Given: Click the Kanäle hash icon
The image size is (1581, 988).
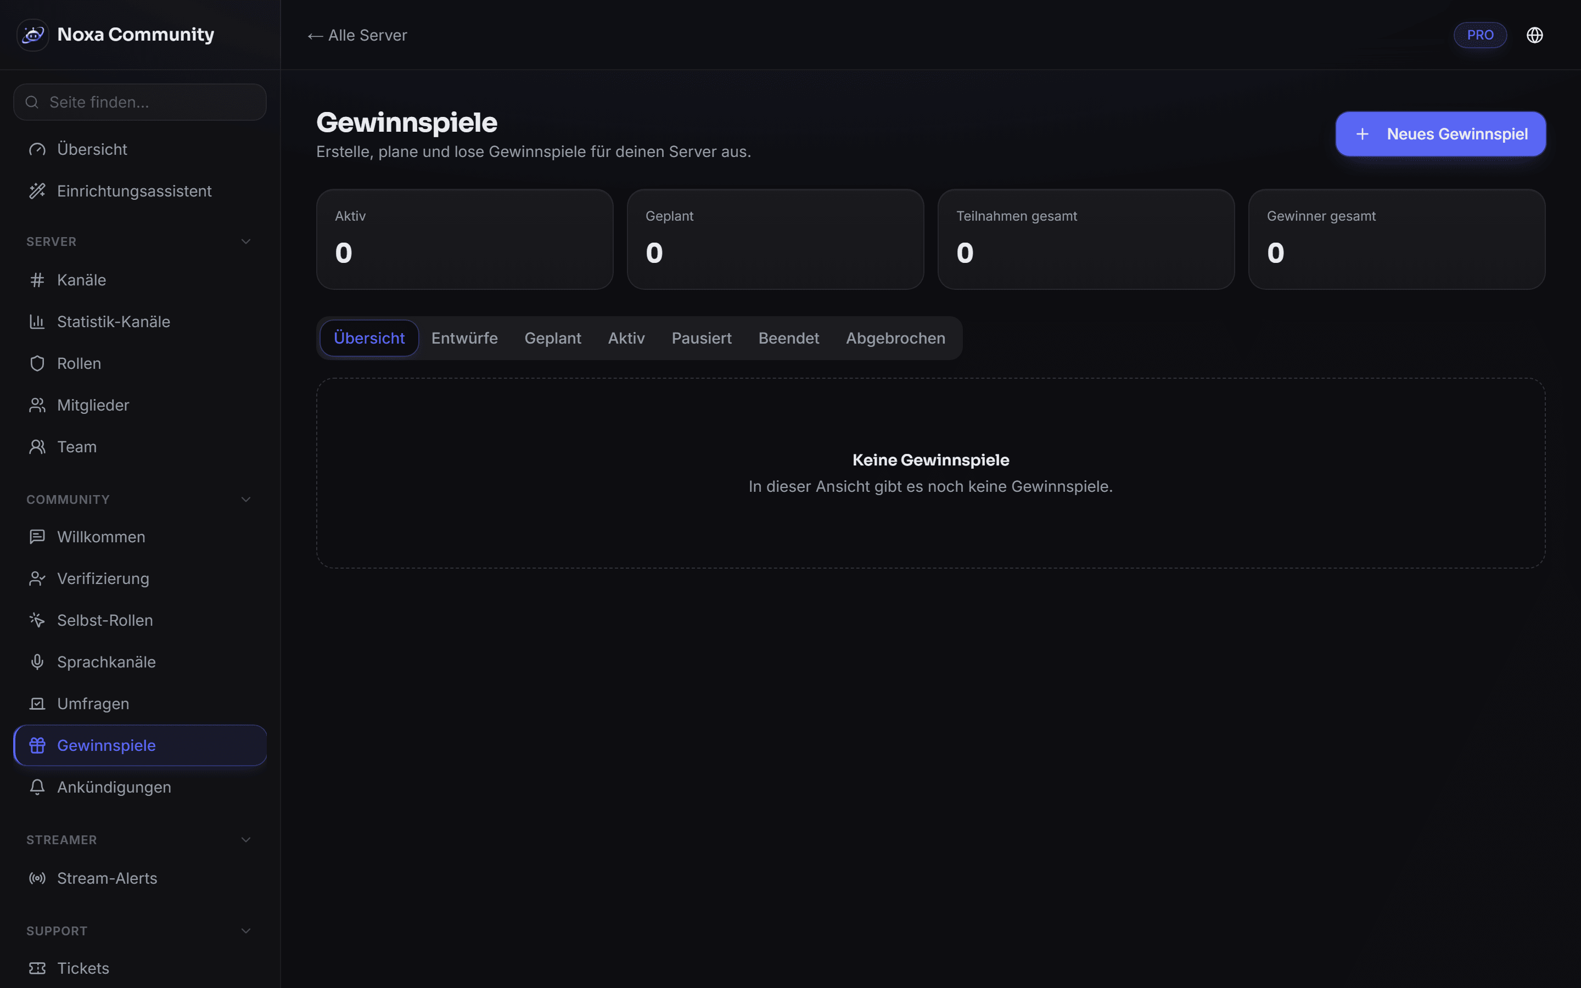Looking at the screenshot, I should point(37,280).
